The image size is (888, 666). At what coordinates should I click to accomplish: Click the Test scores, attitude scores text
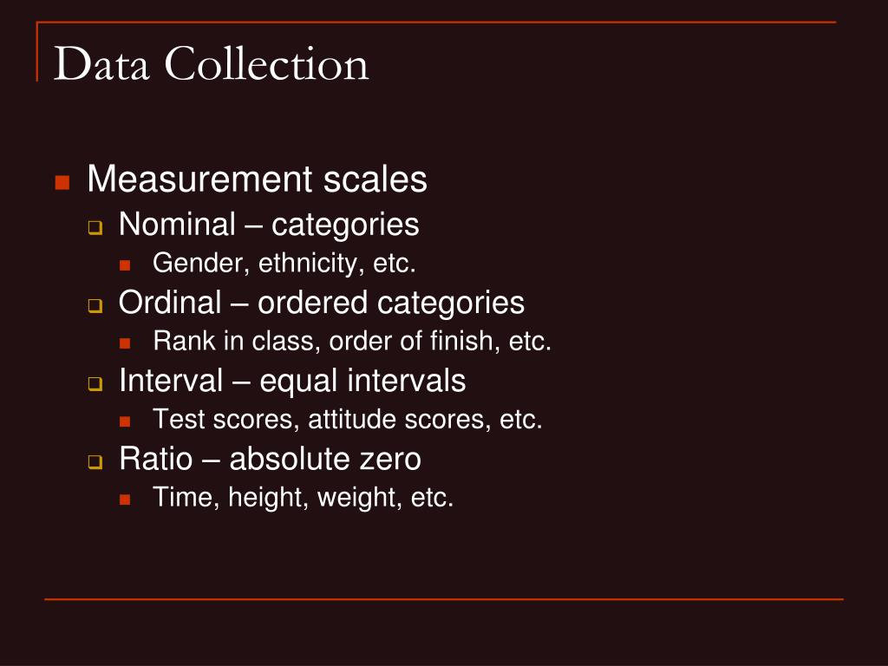[348, 420]
